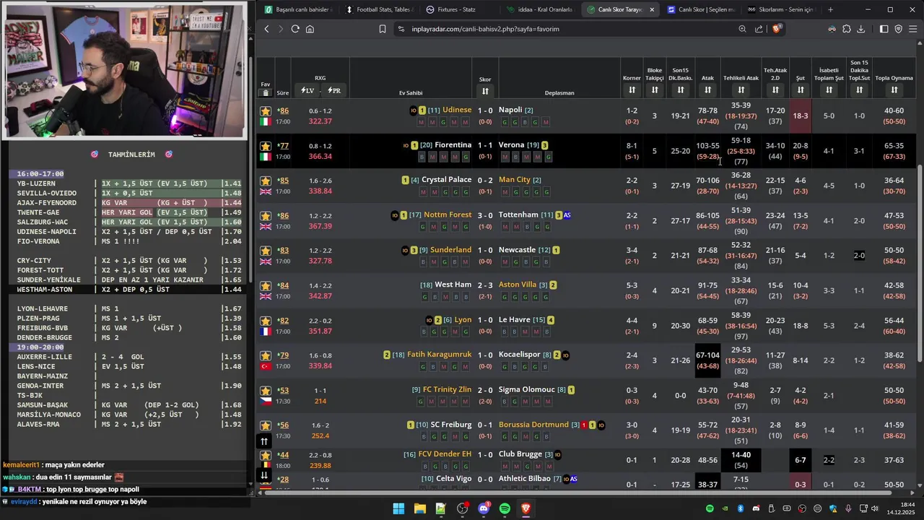The width and height of the screenshot is (924, 520).
Task: Open the zoom magnifier in address bar
Action: pos(742,29)
